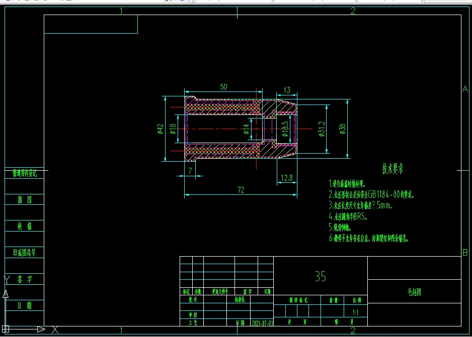The width and height of the screenshot is (472, 337).
Task: Select short requirement line 5
Action: click(x=340, y=227)
